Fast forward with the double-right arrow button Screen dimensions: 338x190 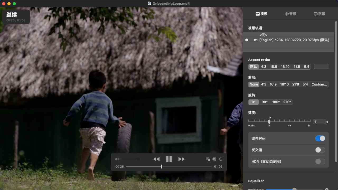pos(181,159)
